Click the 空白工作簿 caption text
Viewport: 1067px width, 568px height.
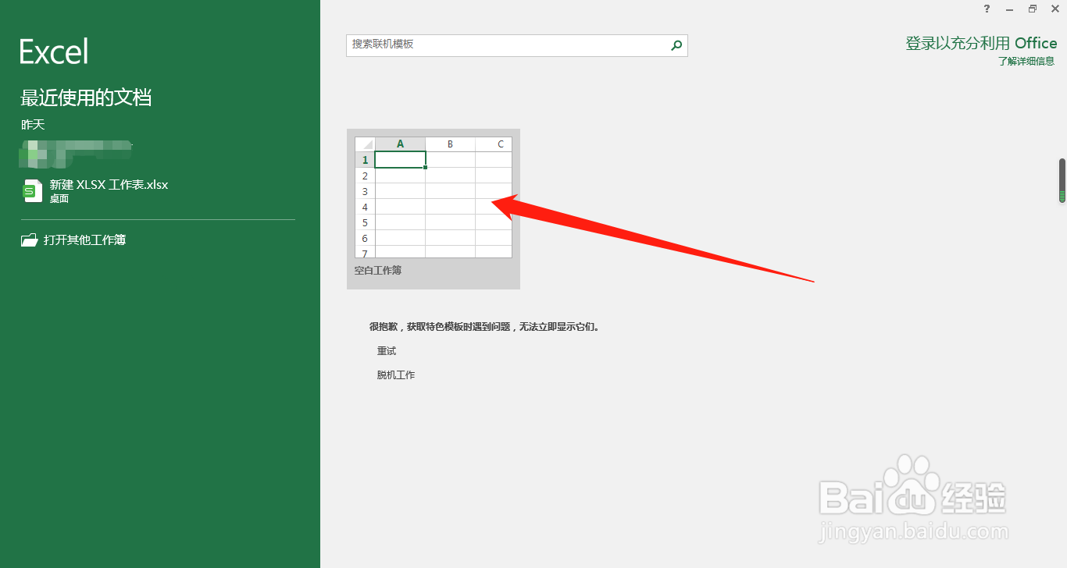coord(378,271)
